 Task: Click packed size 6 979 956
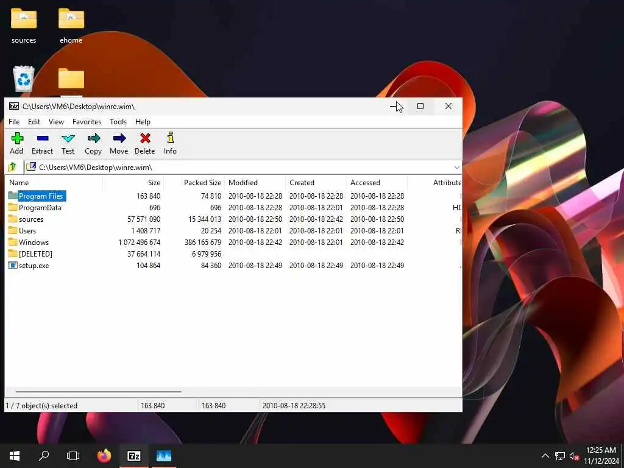click(x=207, y=253)
